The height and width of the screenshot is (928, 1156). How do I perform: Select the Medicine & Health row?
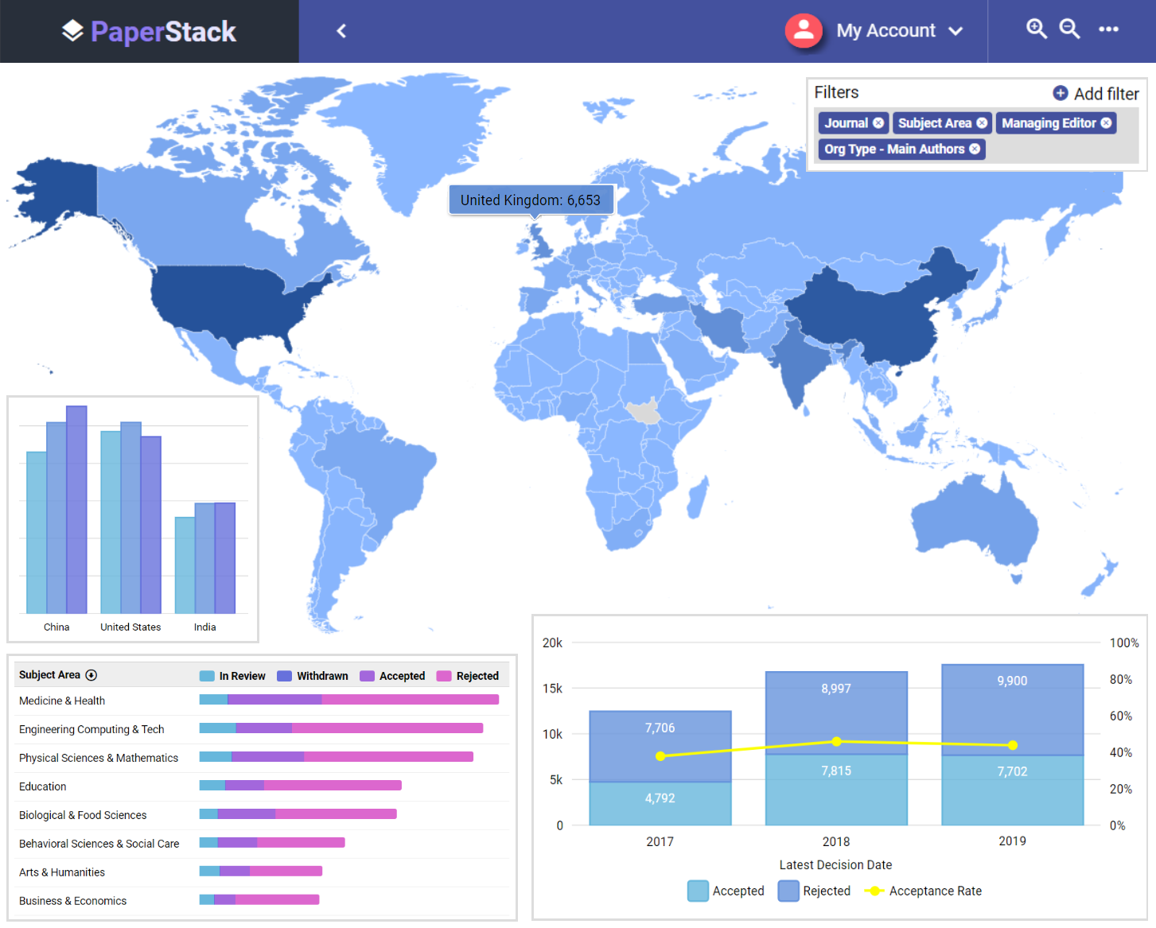click(62, 701)
